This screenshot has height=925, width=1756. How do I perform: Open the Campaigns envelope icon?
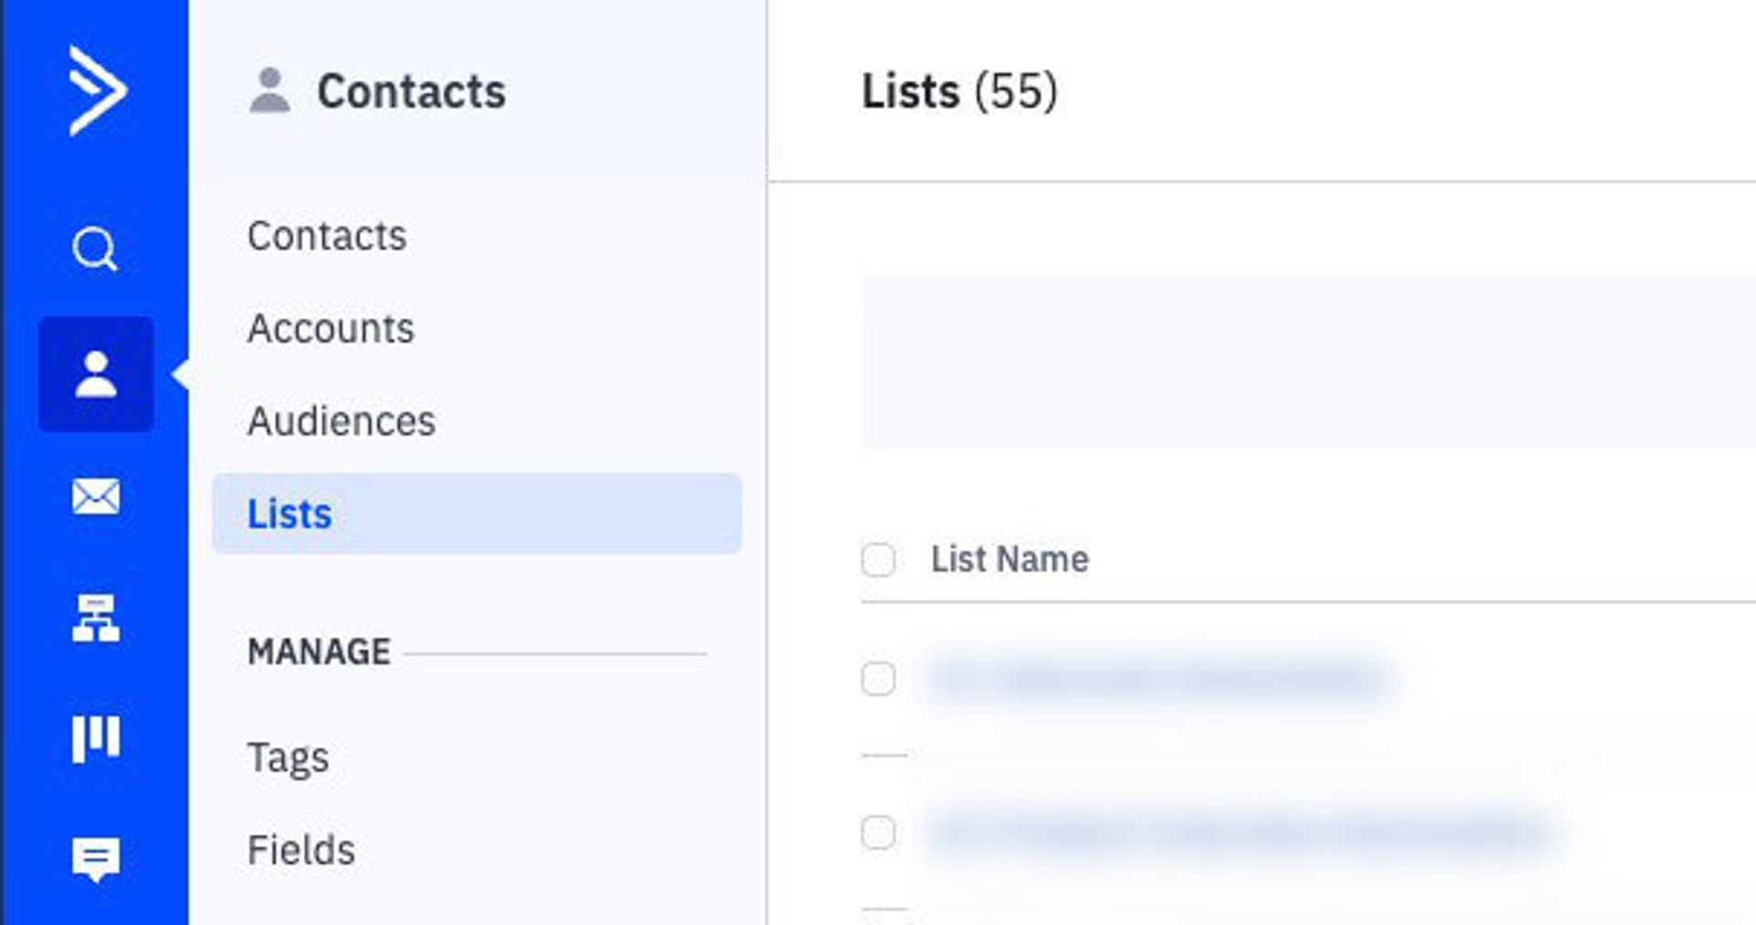point(96,497)
